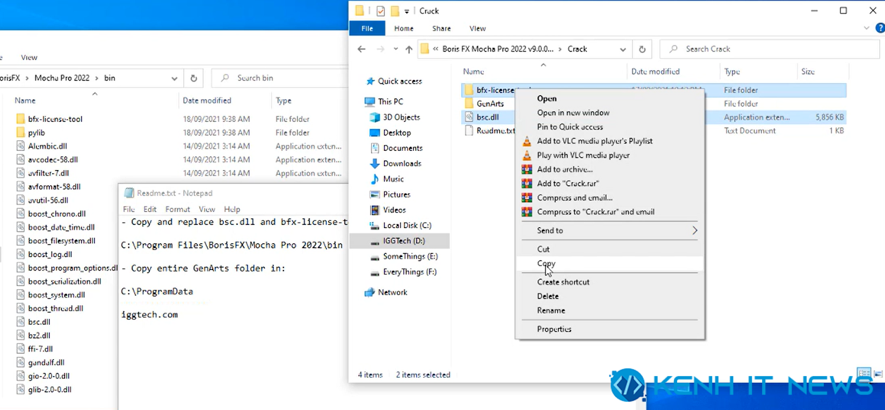This screenshot has height=410, width=885.
Task: Click Properties checkmark in quick access toolbar
Action: tap(380, 11)
